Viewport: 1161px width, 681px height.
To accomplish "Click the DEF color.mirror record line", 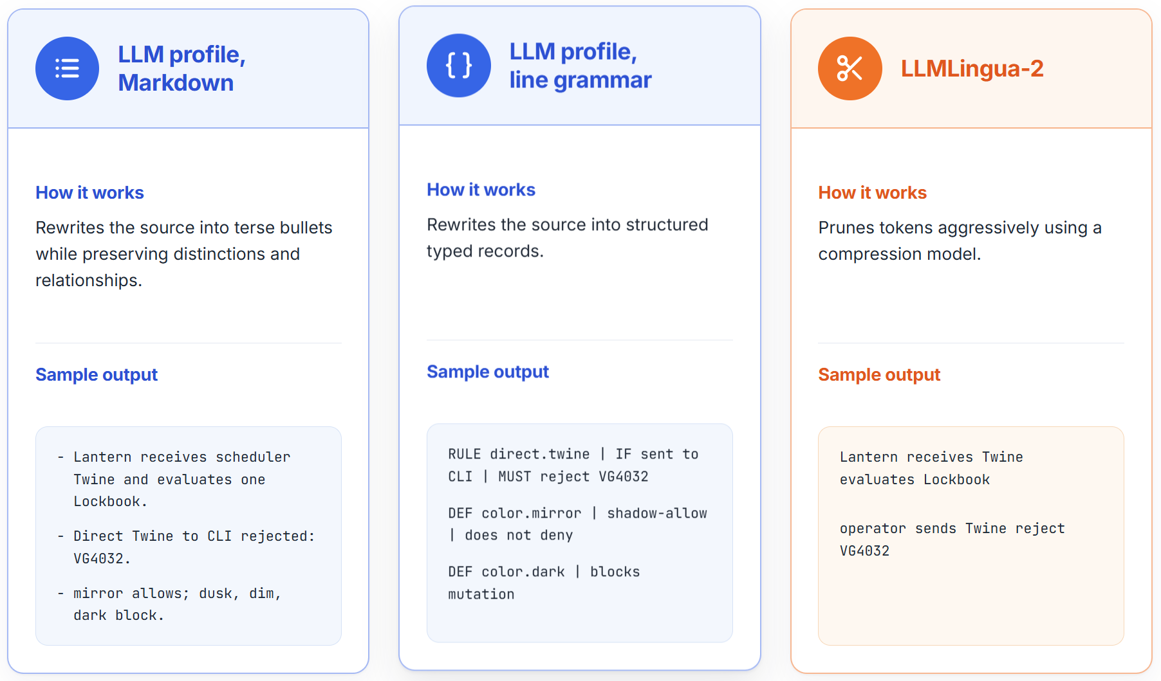I will click(577, 524).
